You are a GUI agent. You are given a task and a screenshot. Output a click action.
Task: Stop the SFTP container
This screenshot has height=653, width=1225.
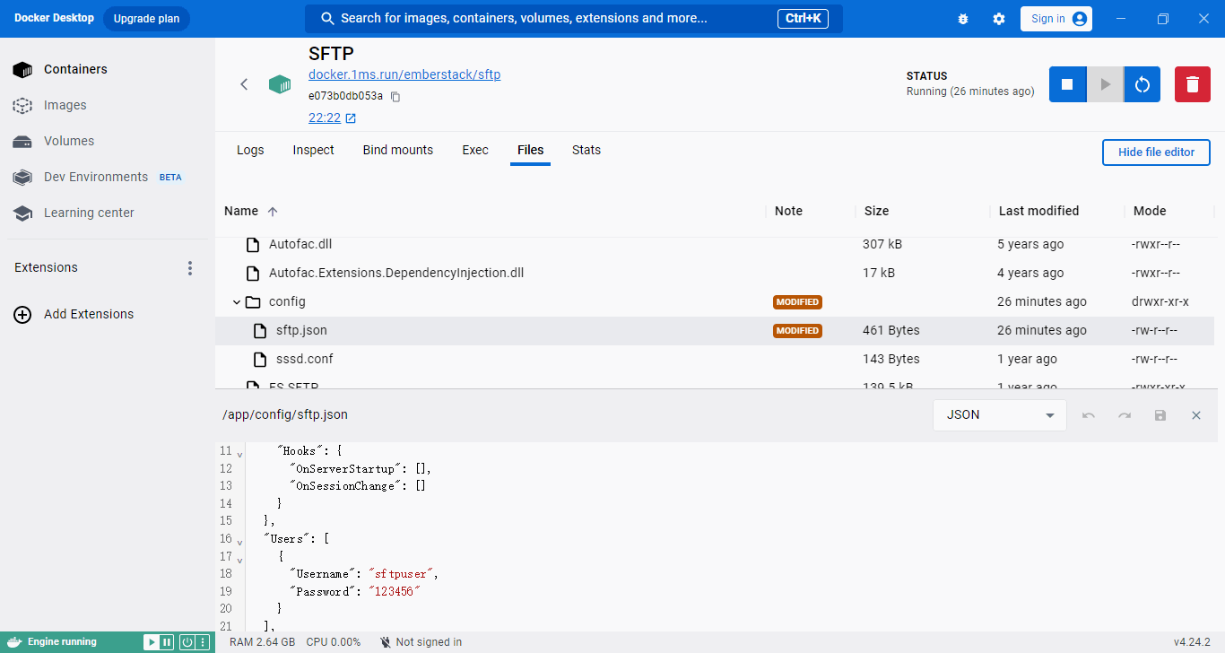[x=1067, y=84]
